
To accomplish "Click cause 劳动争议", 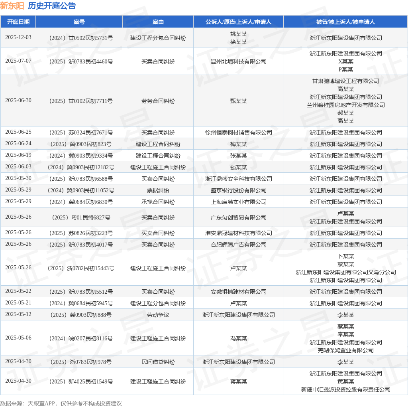I will (158, 315).
